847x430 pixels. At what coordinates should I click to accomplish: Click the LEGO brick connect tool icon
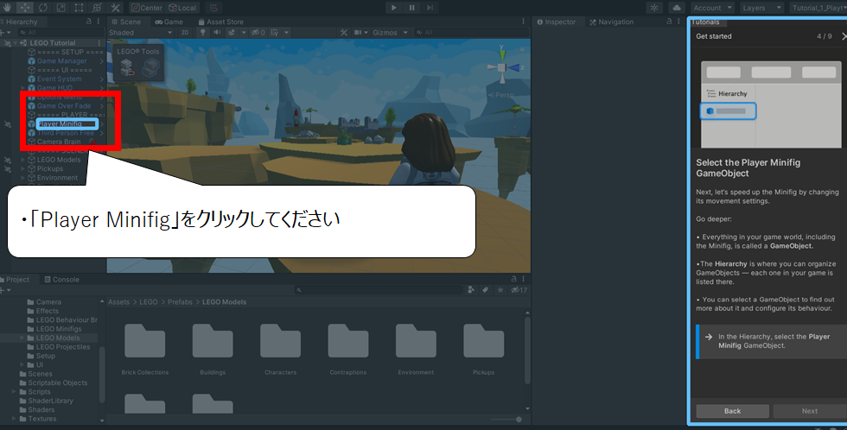(127, 68)
